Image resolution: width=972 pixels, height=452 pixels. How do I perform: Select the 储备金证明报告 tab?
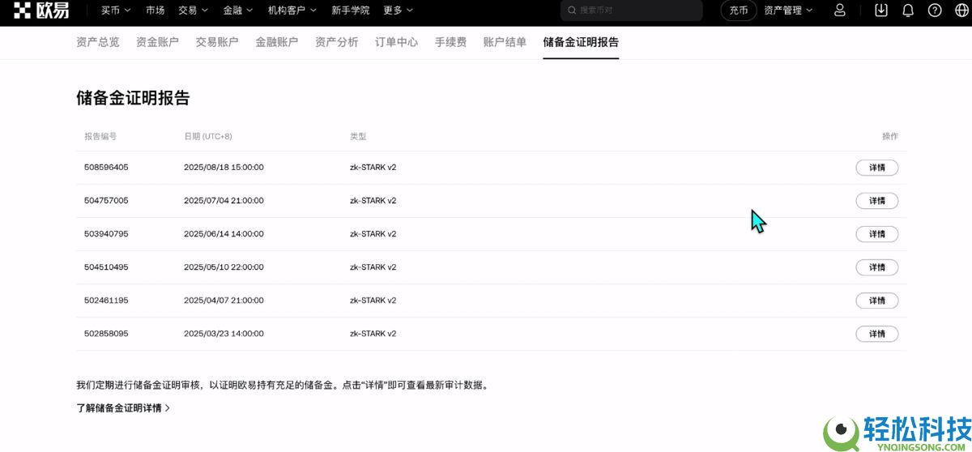[x=581, y=42]
